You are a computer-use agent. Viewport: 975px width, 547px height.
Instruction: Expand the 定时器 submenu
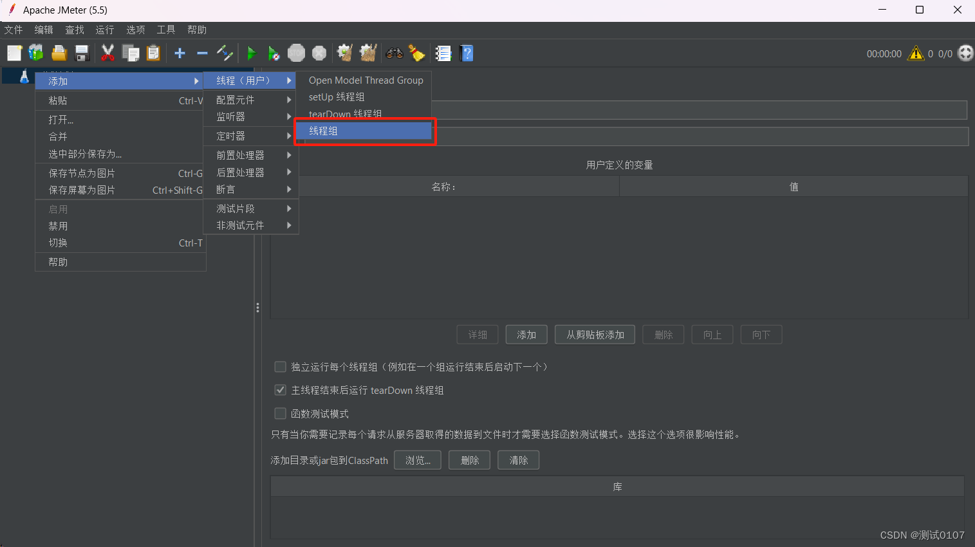click(250, 136)
